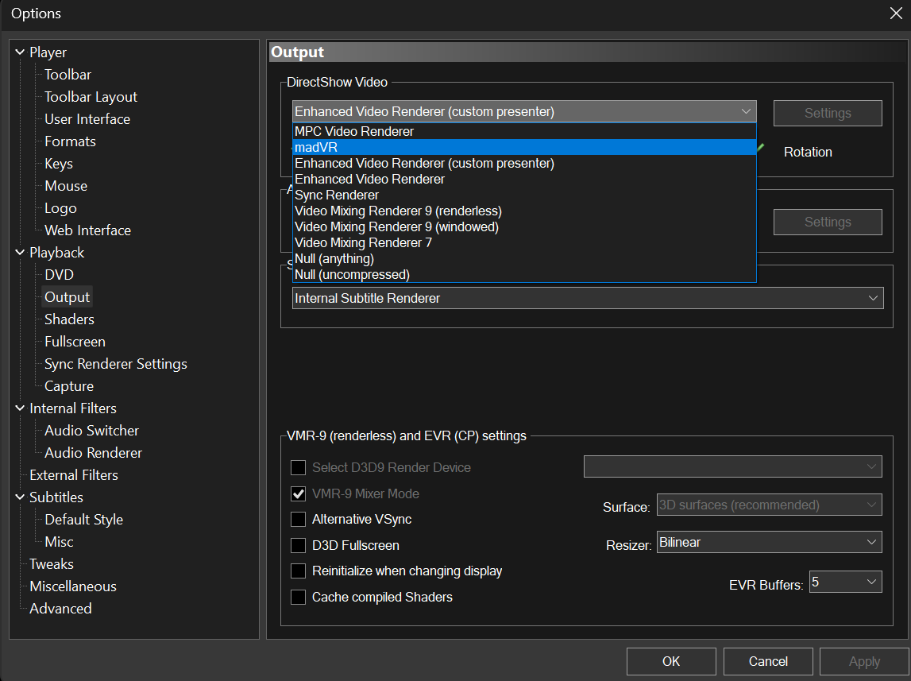Open Sync Renderer Settings page
Image resolution: width=911 pixels, height=681 pixels.
click(x=116, y=364)
